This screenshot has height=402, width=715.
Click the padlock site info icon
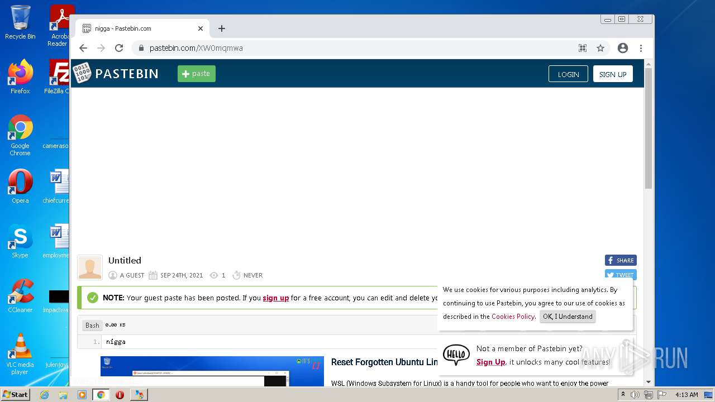(141, 48)
